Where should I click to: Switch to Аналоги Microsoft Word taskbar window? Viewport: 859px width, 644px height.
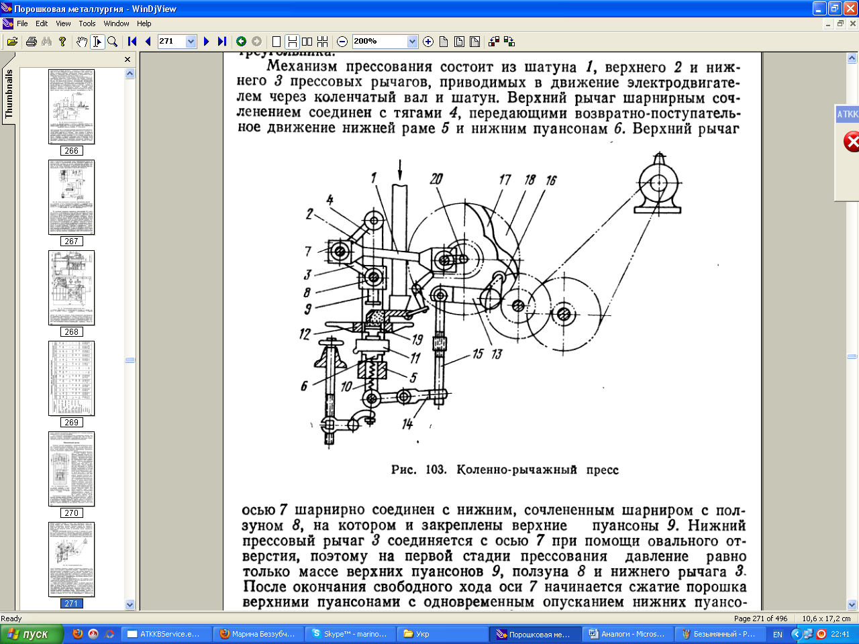coord(627,634)
